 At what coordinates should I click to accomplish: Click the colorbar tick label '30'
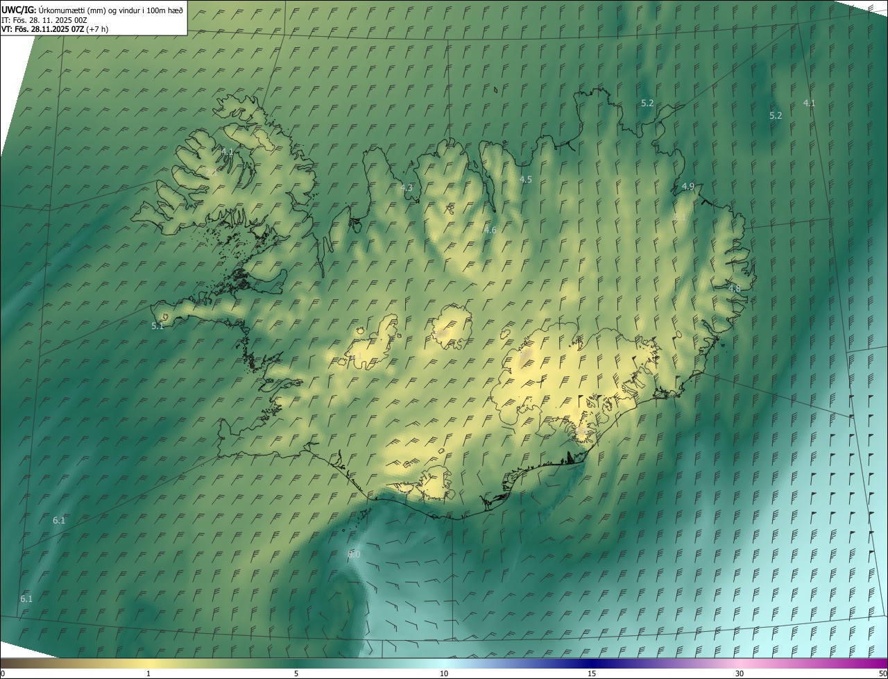point(740,674)
